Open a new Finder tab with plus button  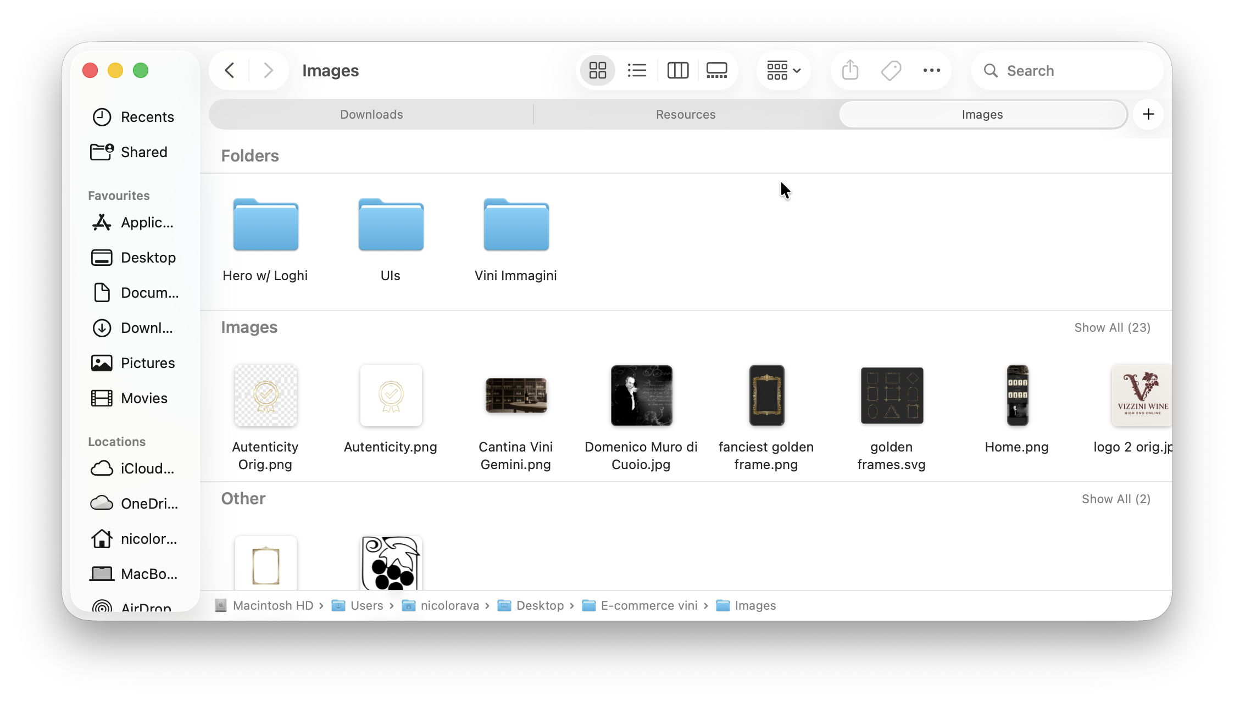(x=1148, y=114)
